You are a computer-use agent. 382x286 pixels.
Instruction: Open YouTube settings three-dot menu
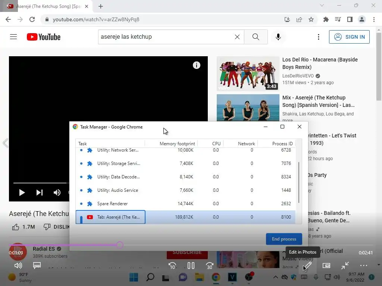pos(319,37)
